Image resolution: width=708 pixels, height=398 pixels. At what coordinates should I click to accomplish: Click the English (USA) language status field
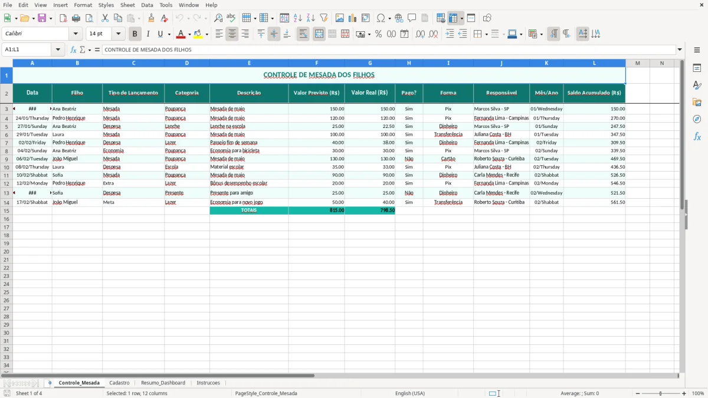coord(410,393)
